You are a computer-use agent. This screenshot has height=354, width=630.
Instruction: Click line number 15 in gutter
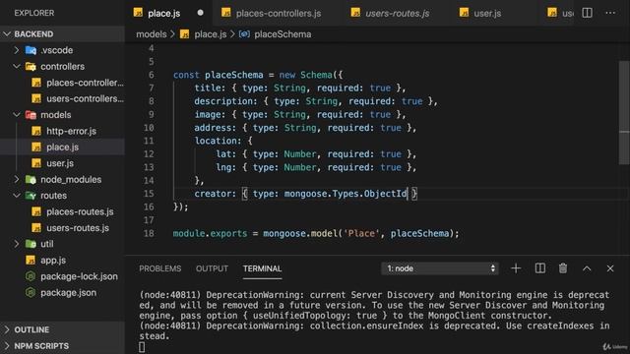pos(149,194)
